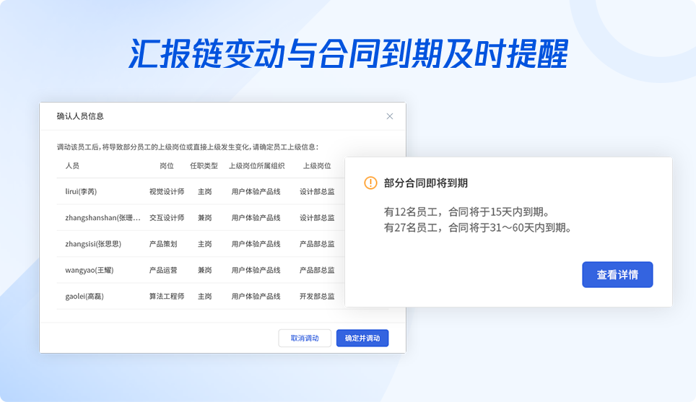Select the 人员 column header
Viewport: 696px width, 402px height.
pos(72,166)
